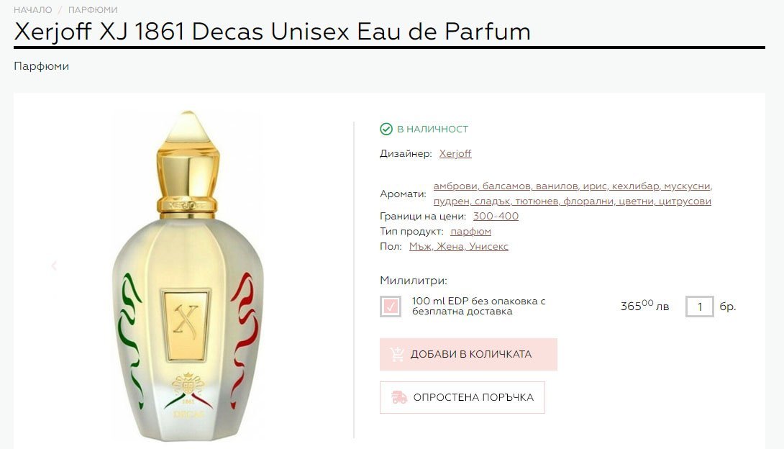This screenshot has height=449, width=784.
Task: Click the delivery truck icon on quick order
Action: [x=399, y=397]
